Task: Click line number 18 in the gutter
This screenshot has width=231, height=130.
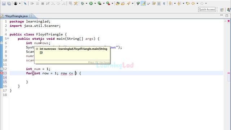Action: click(x=5, y=95)
